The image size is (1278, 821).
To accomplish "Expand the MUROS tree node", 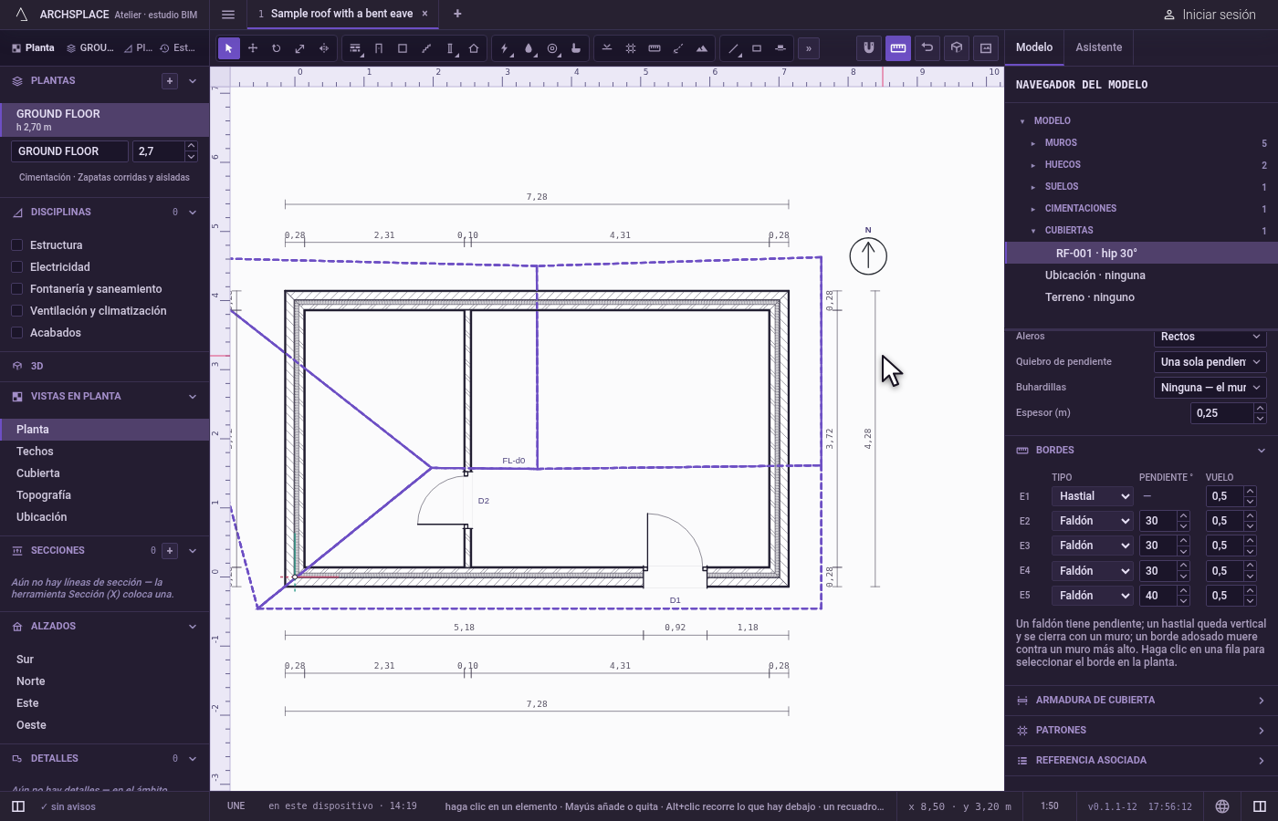I will click(1033, 143).
